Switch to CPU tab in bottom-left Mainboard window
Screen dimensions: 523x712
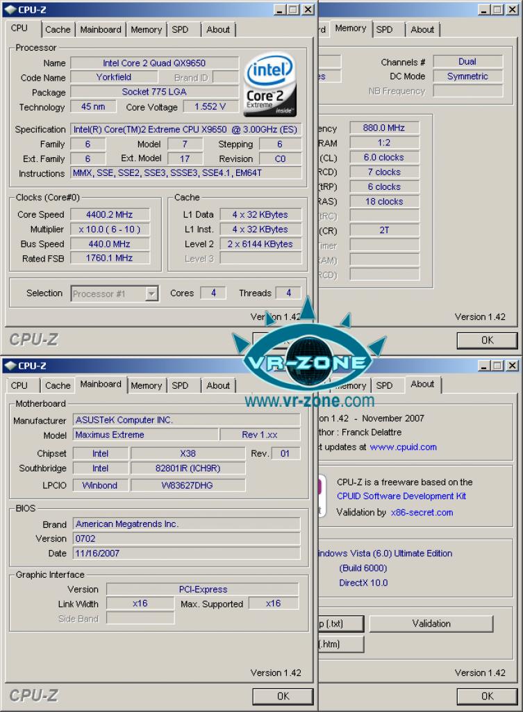[x=19, y=385]
